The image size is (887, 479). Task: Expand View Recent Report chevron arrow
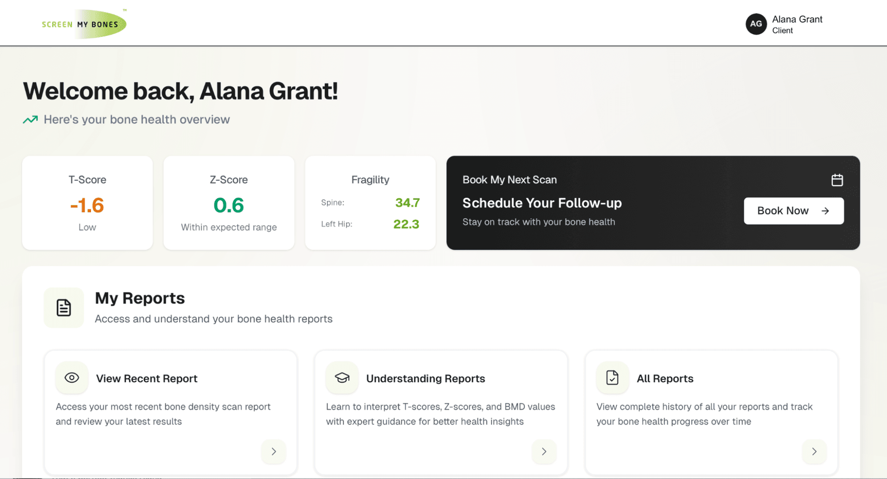(273, 451)
